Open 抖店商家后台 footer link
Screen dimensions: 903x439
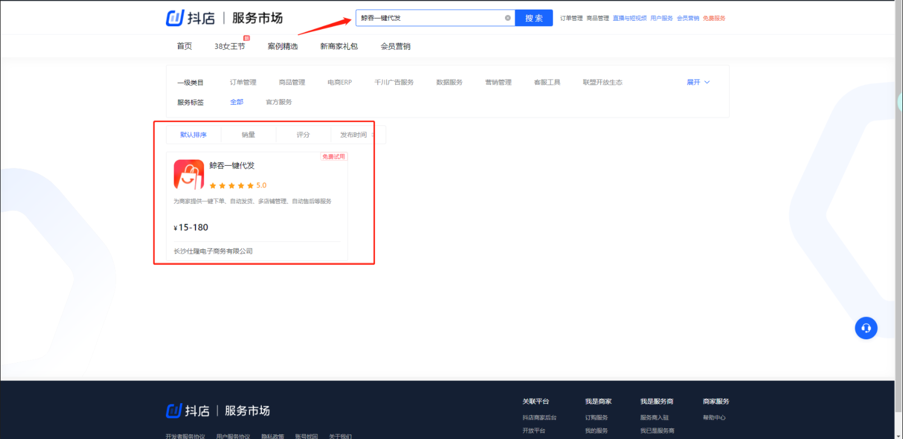(539, 418)
